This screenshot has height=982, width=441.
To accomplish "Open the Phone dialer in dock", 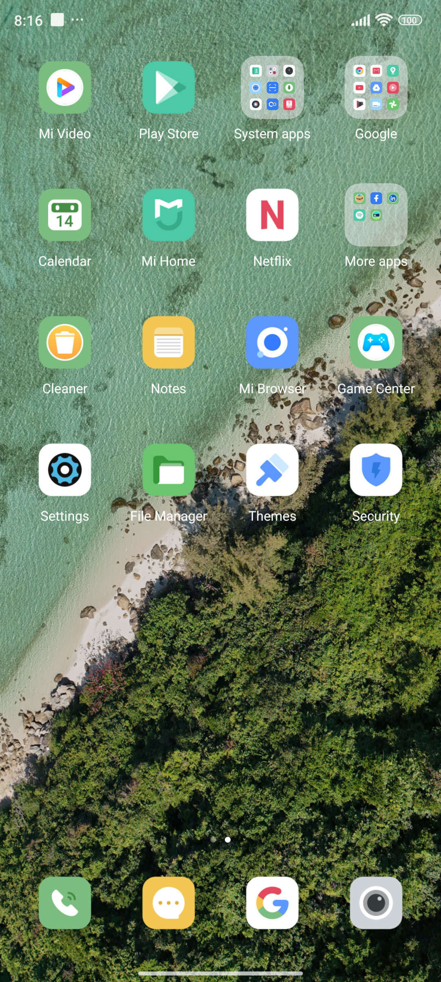I will (x=65, y=903).
